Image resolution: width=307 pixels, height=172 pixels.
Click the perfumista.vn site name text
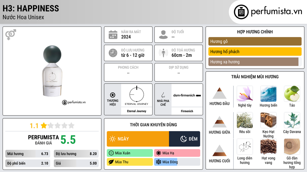pyautogui.click(x=276, y=11)
